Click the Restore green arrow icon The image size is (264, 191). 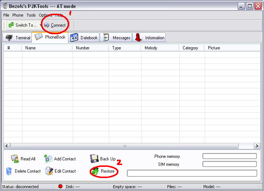95,171
